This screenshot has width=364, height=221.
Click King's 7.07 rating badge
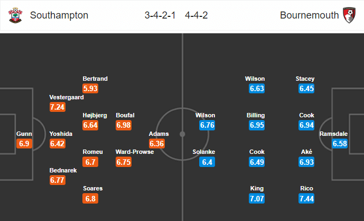tap(256, 199)
